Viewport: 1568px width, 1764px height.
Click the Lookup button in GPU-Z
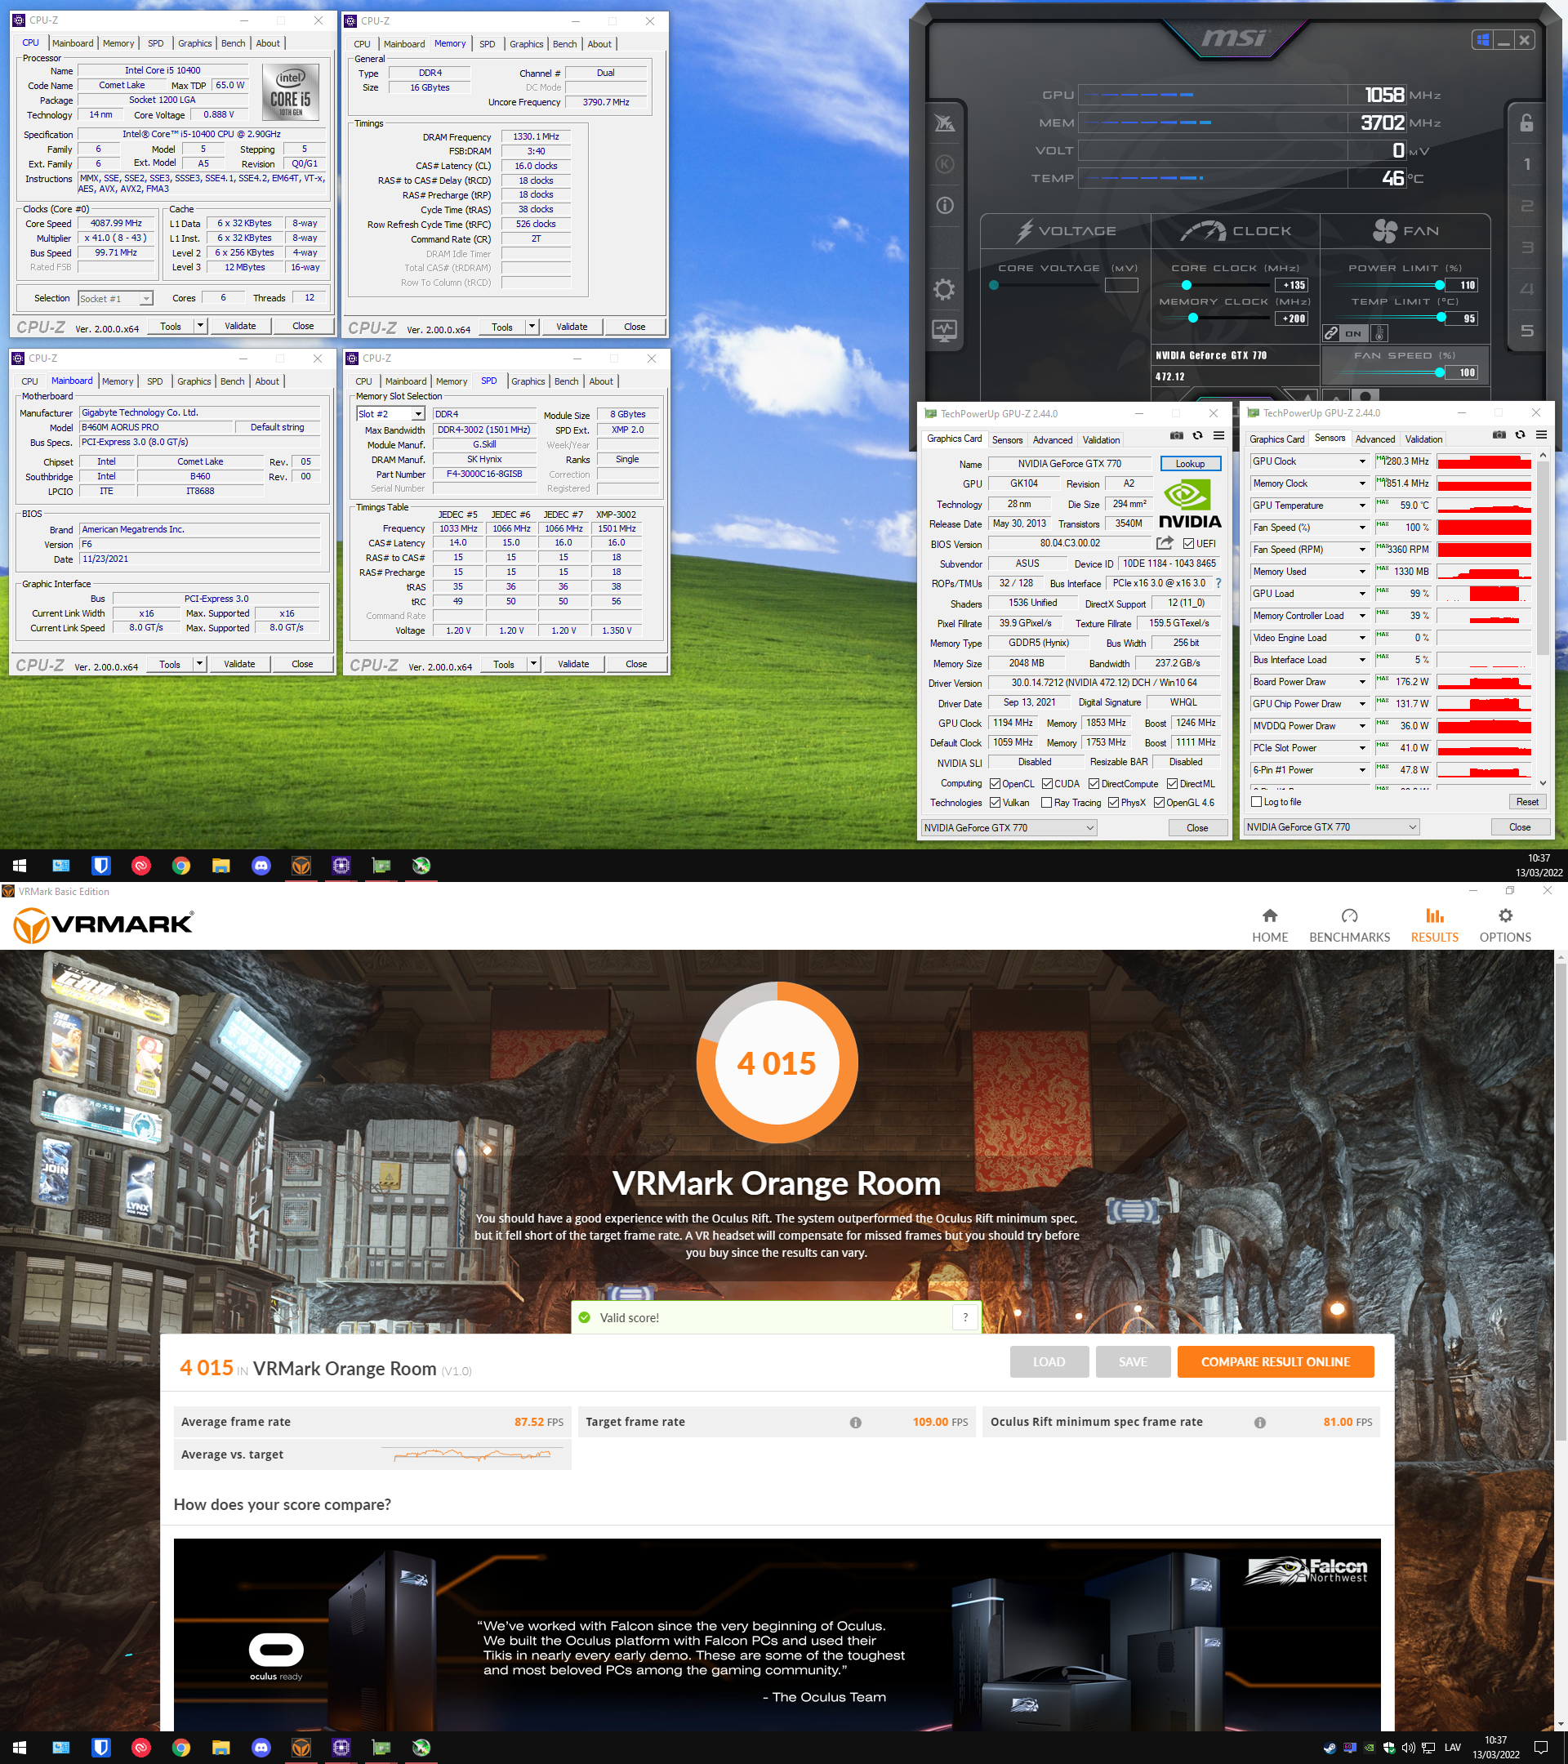pyautogui.click(x=1190, y=463)
